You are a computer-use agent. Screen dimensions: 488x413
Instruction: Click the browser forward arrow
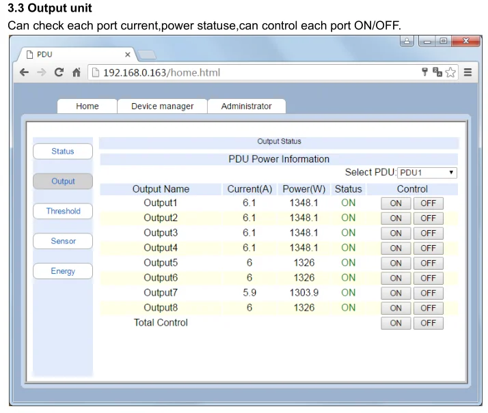42,72
